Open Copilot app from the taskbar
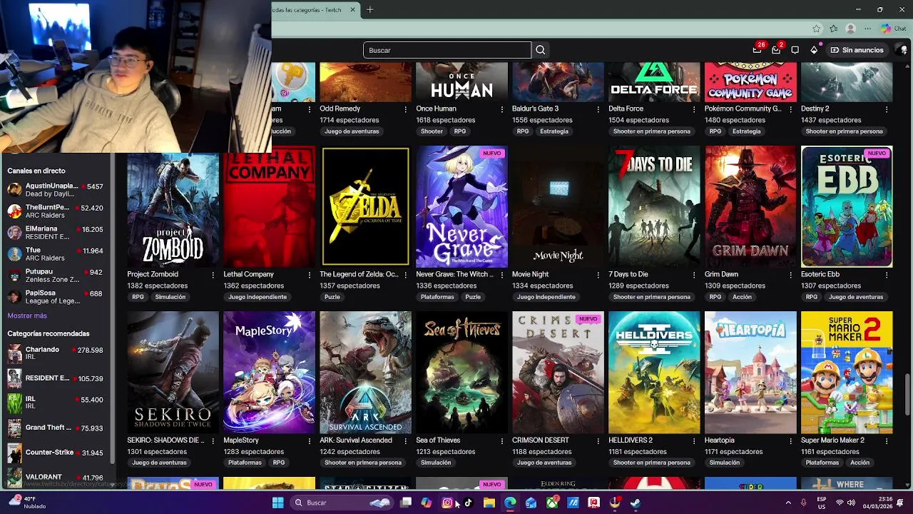Viewport: 913px width, 514px height. (427, 503)
